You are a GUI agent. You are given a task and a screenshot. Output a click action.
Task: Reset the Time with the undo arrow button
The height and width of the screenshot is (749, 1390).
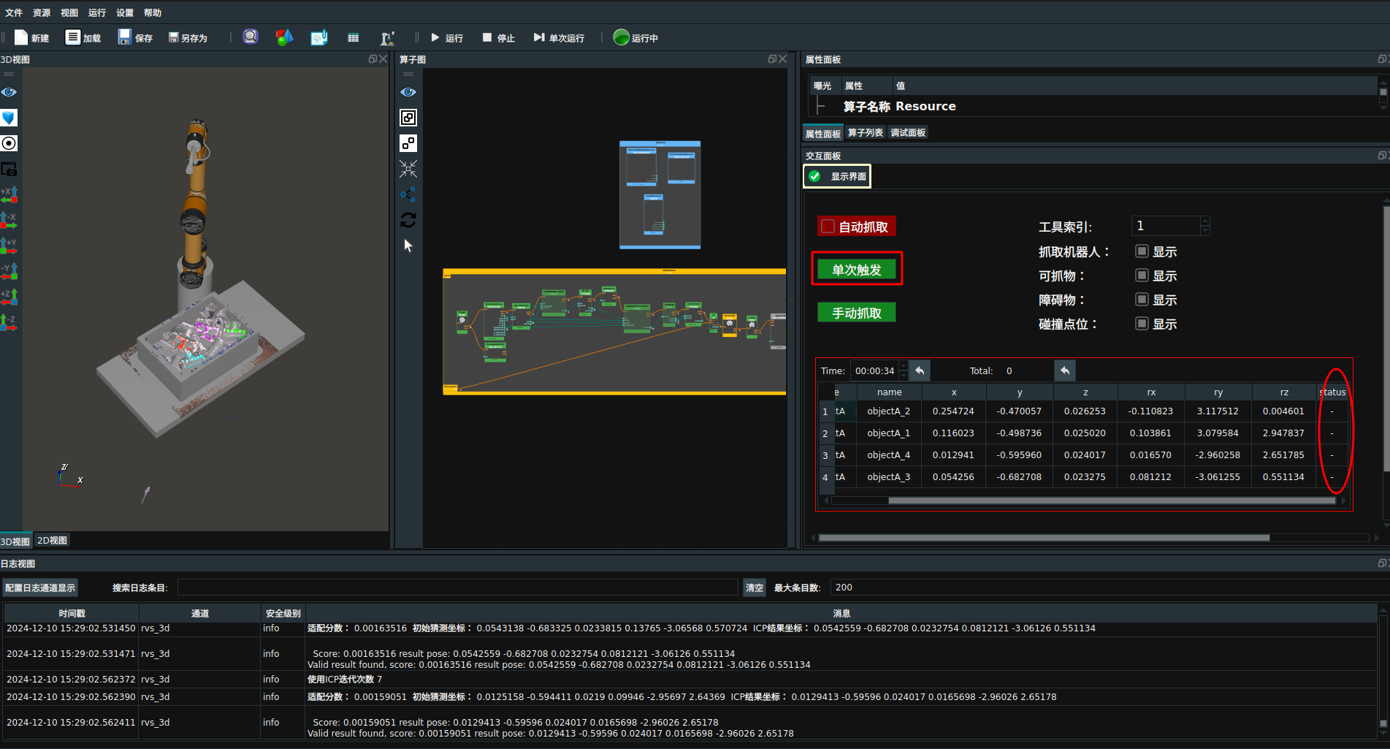pos(920,370)
